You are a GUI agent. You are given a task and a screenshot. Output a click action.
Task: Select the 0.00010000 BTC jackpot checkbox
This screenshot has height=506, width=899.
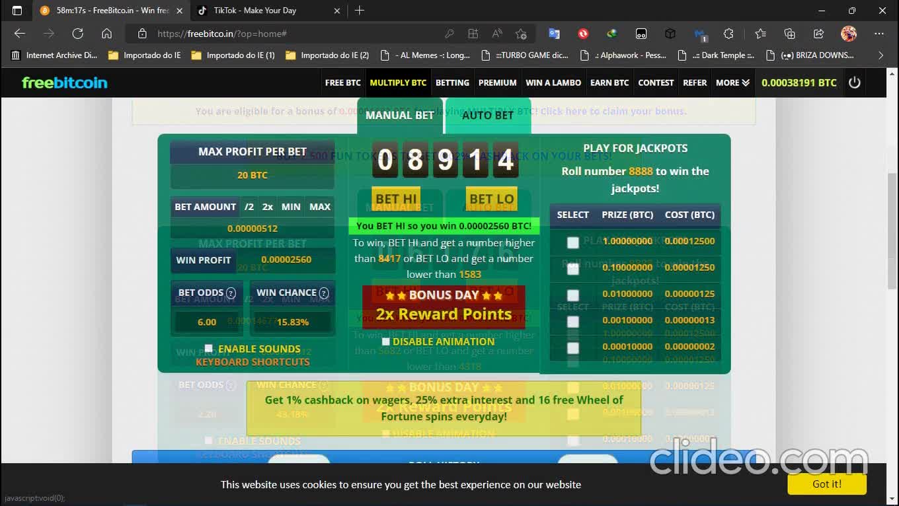tap(573, 348)
